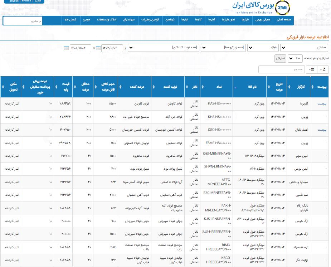Sort table by نام کالا column arrow

235,87
